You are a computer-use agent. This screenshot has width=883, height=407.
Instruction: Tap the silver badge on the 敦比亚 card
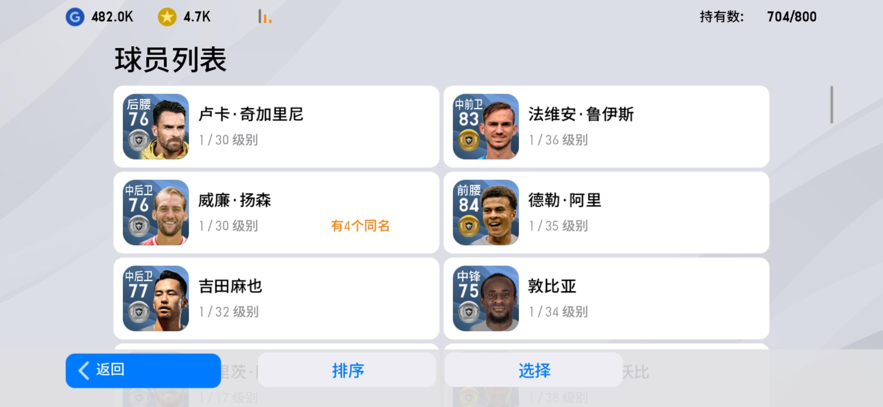(x=468, y=312)
